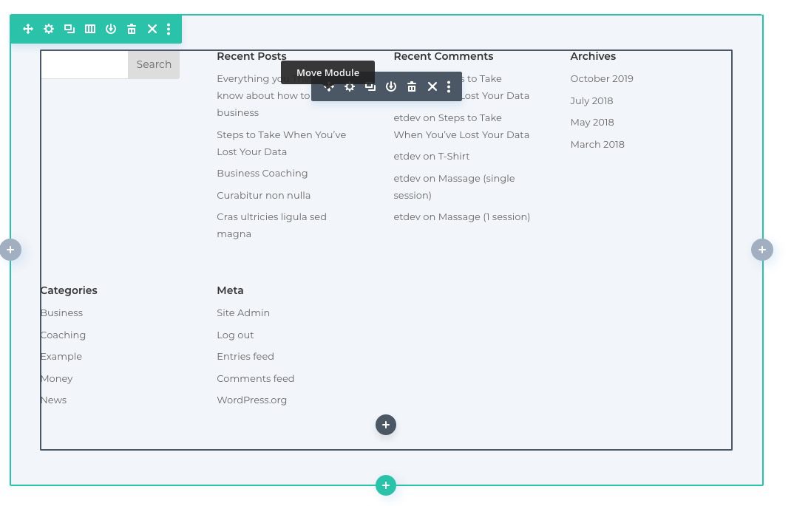
Task: Change column structure with the columns icon
Action: coord(89,29)
